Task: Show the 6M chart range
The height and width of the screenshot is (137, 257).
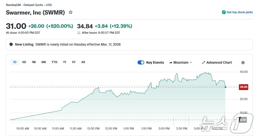Action: point(43,62)
